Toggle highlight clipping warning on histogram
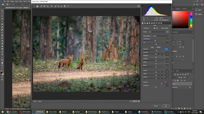 click(x=170, y=5)
